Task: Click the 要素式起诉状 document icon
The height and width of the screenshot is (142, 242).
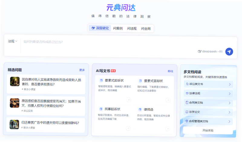Action: click(101, 80)
